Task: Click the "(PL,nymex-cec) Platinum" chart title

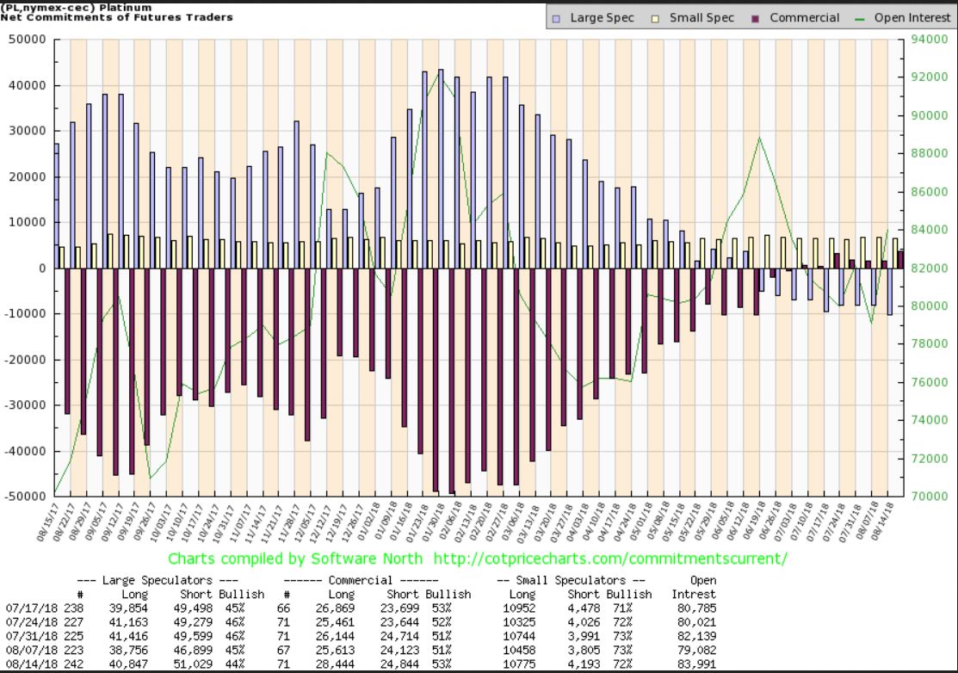Action: pyautogui.click(x=78, y=7)
